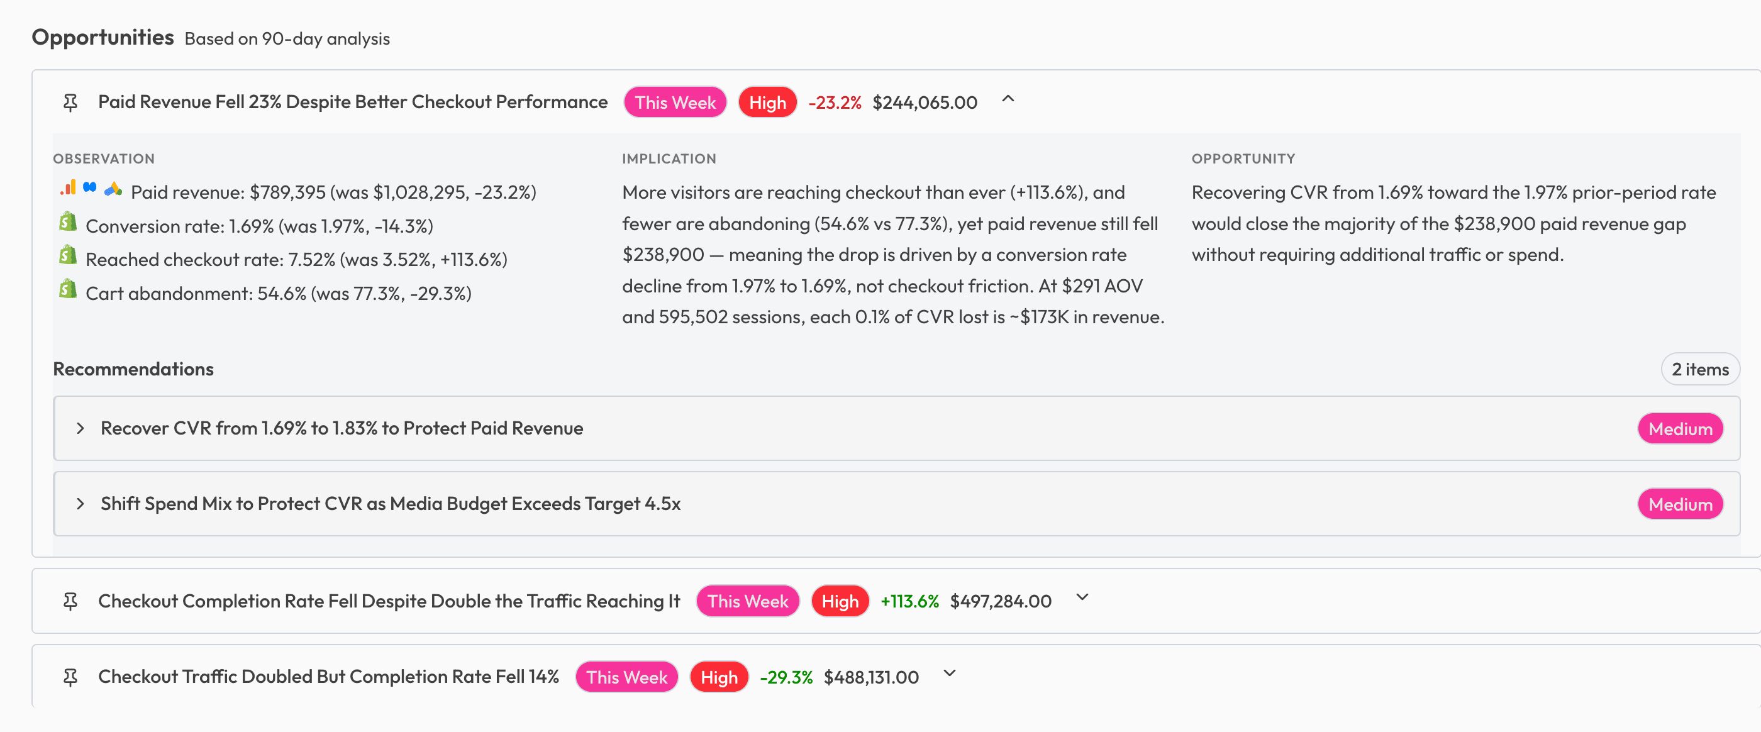This screenshot has height=732, width=1761.
Task: Pin the "Checkout Traffic Doubled" insight
Action: tap(70, 677)
